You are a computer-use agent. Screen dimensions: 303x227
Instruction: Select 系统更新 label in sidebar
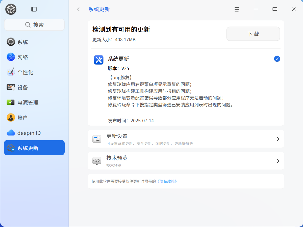[28, 148]
